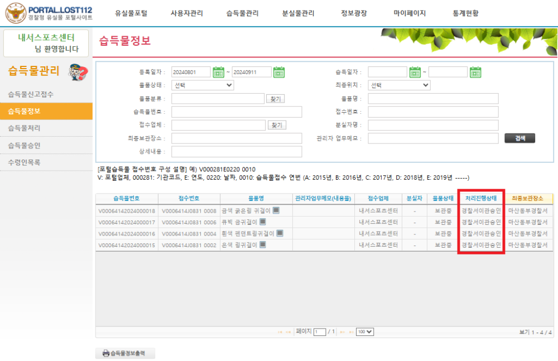Open the 통계현황 menu
The image size is (558, 361).
tap(465, 13)
